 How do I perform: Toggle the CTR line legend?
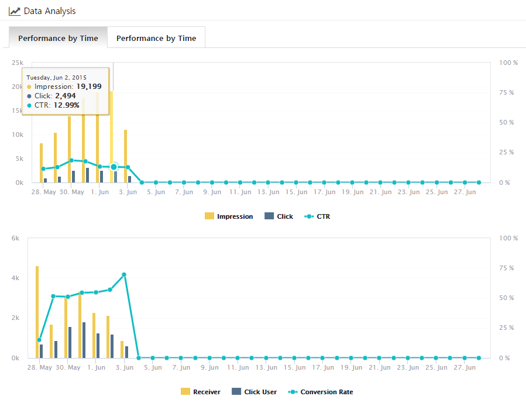323,216
